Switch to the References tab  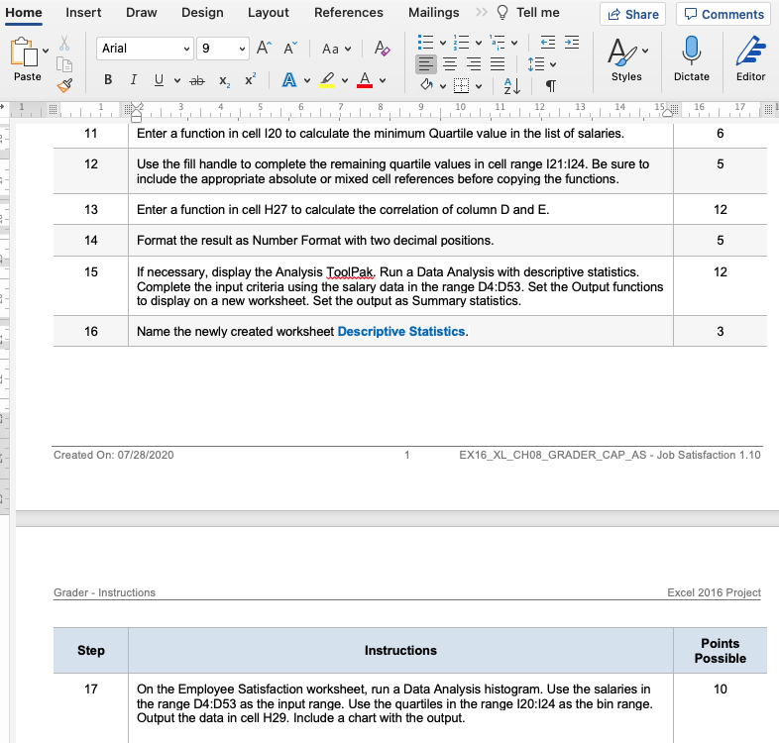[x=349, y=13]
